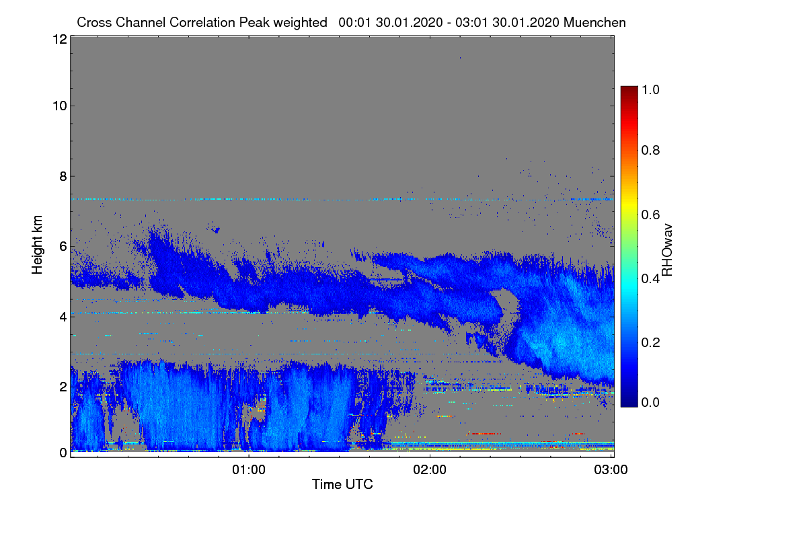Click the colorbar value 0.4

650,278
